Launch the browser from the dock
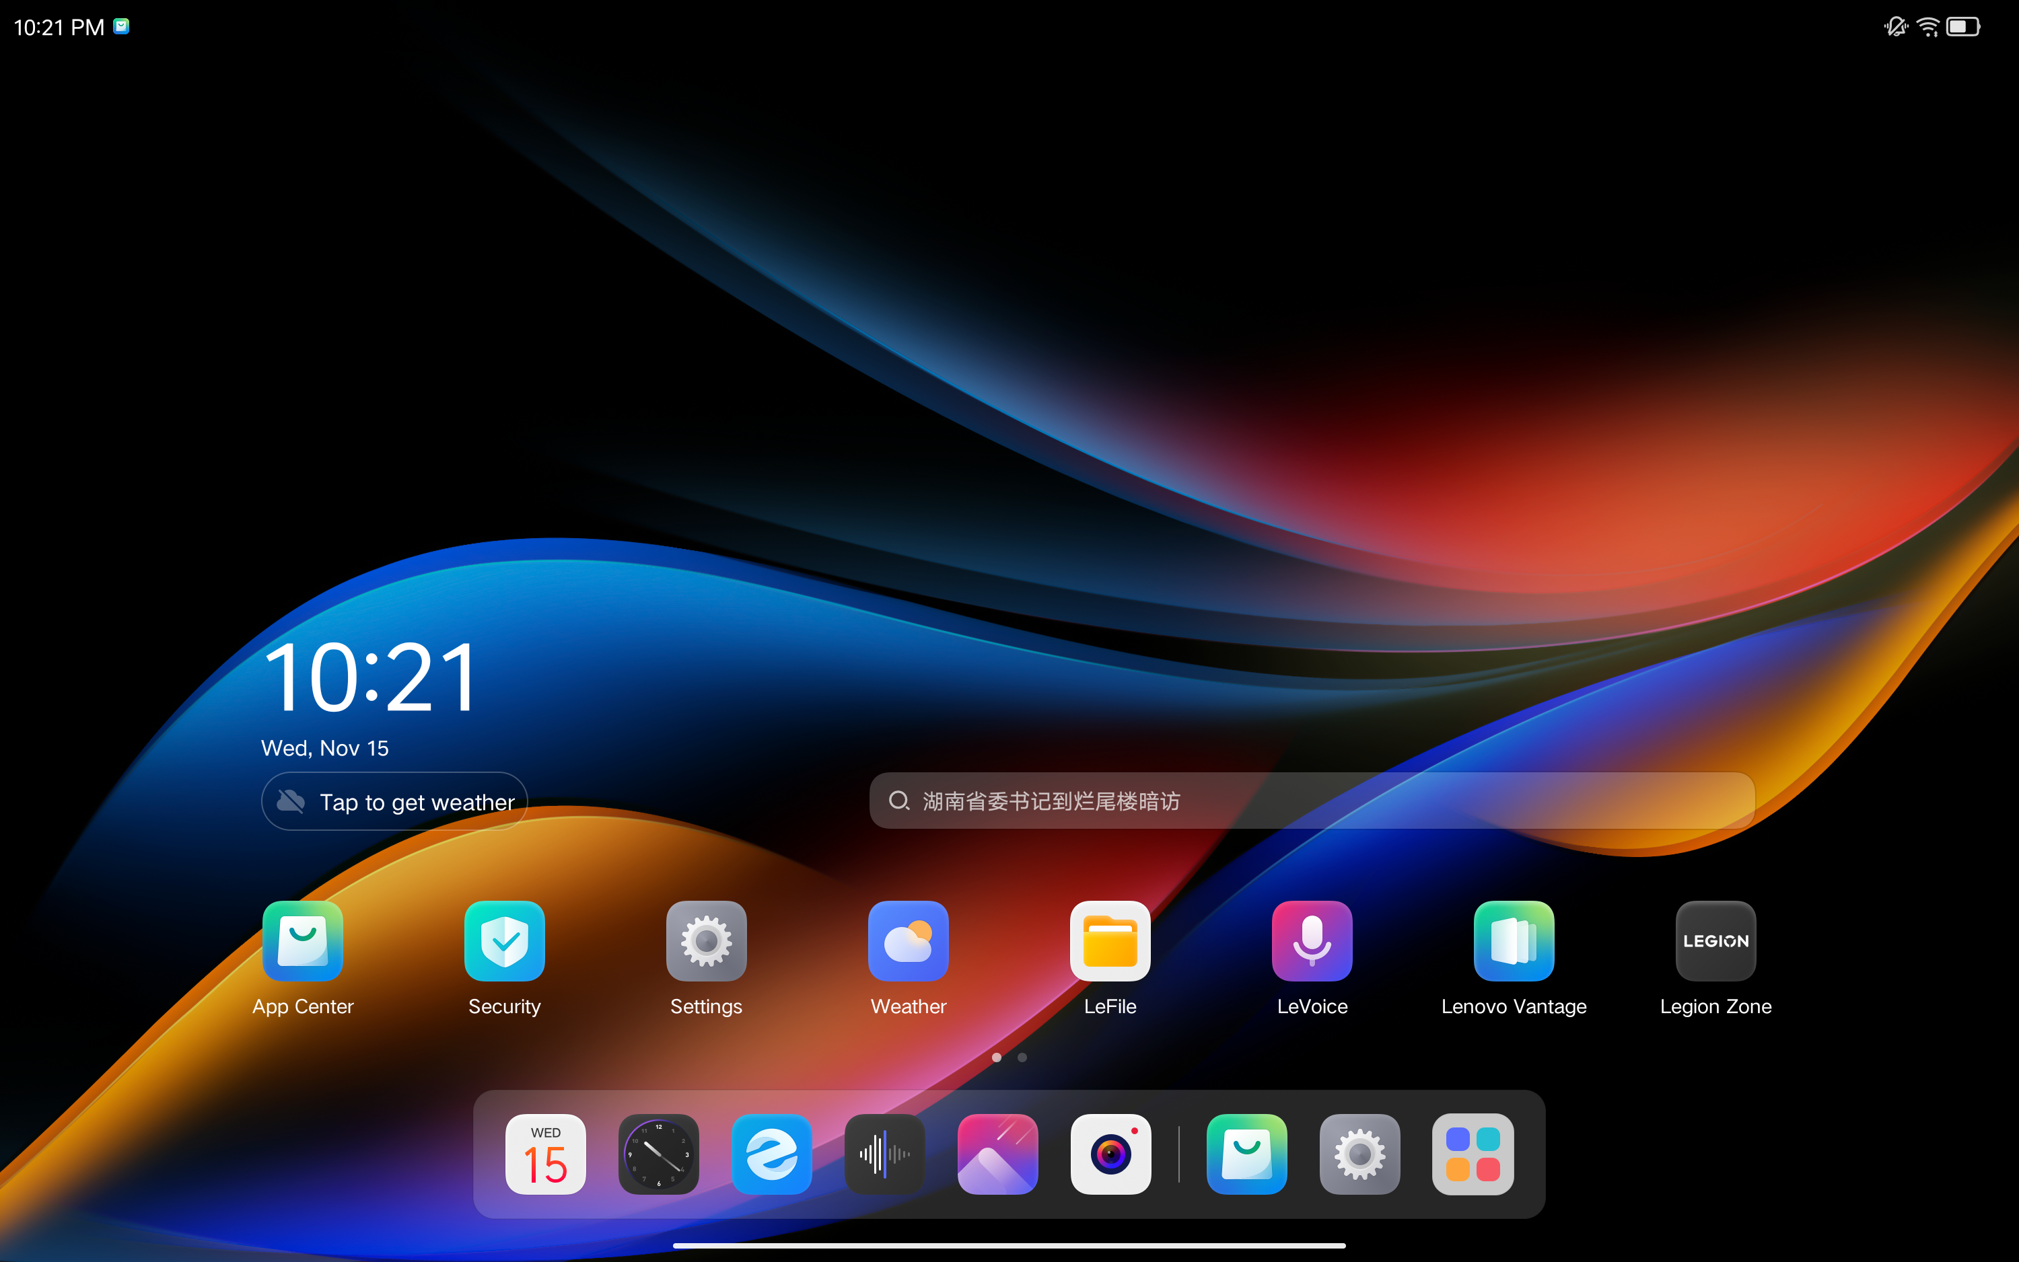 [771, 1154]
